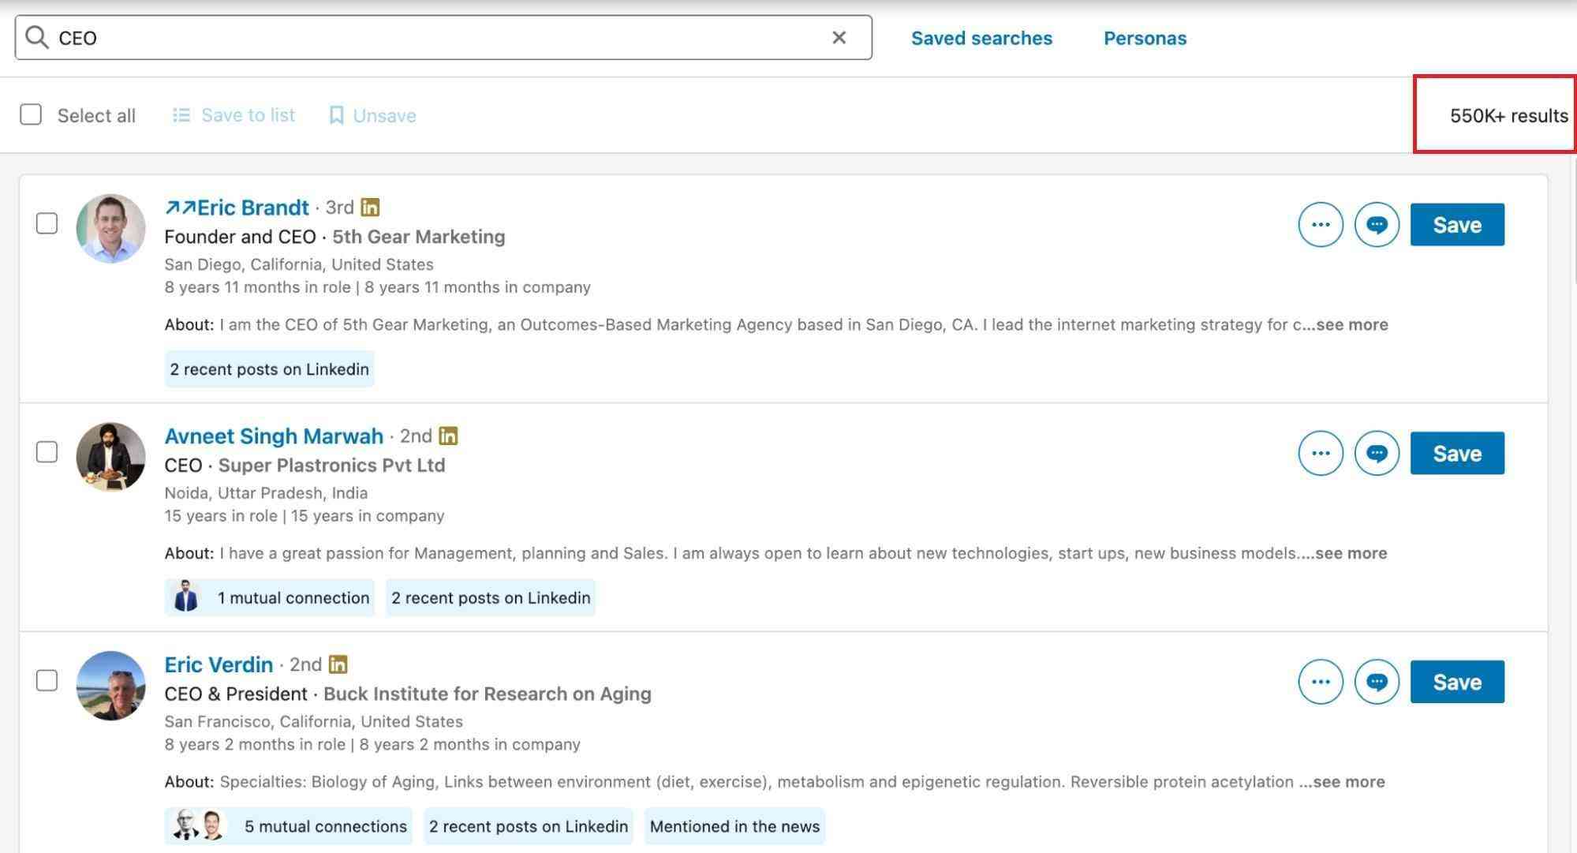
Task: Open Eric Verdin's LinkedIn profile badge
Action: tap(338, 664)
